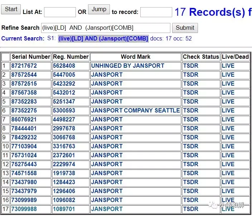Click the Live/Dead column header

click(235, 57)
